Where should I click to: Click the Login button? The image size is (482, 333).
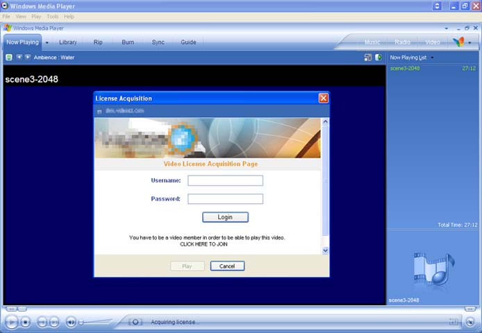(225, 217)
